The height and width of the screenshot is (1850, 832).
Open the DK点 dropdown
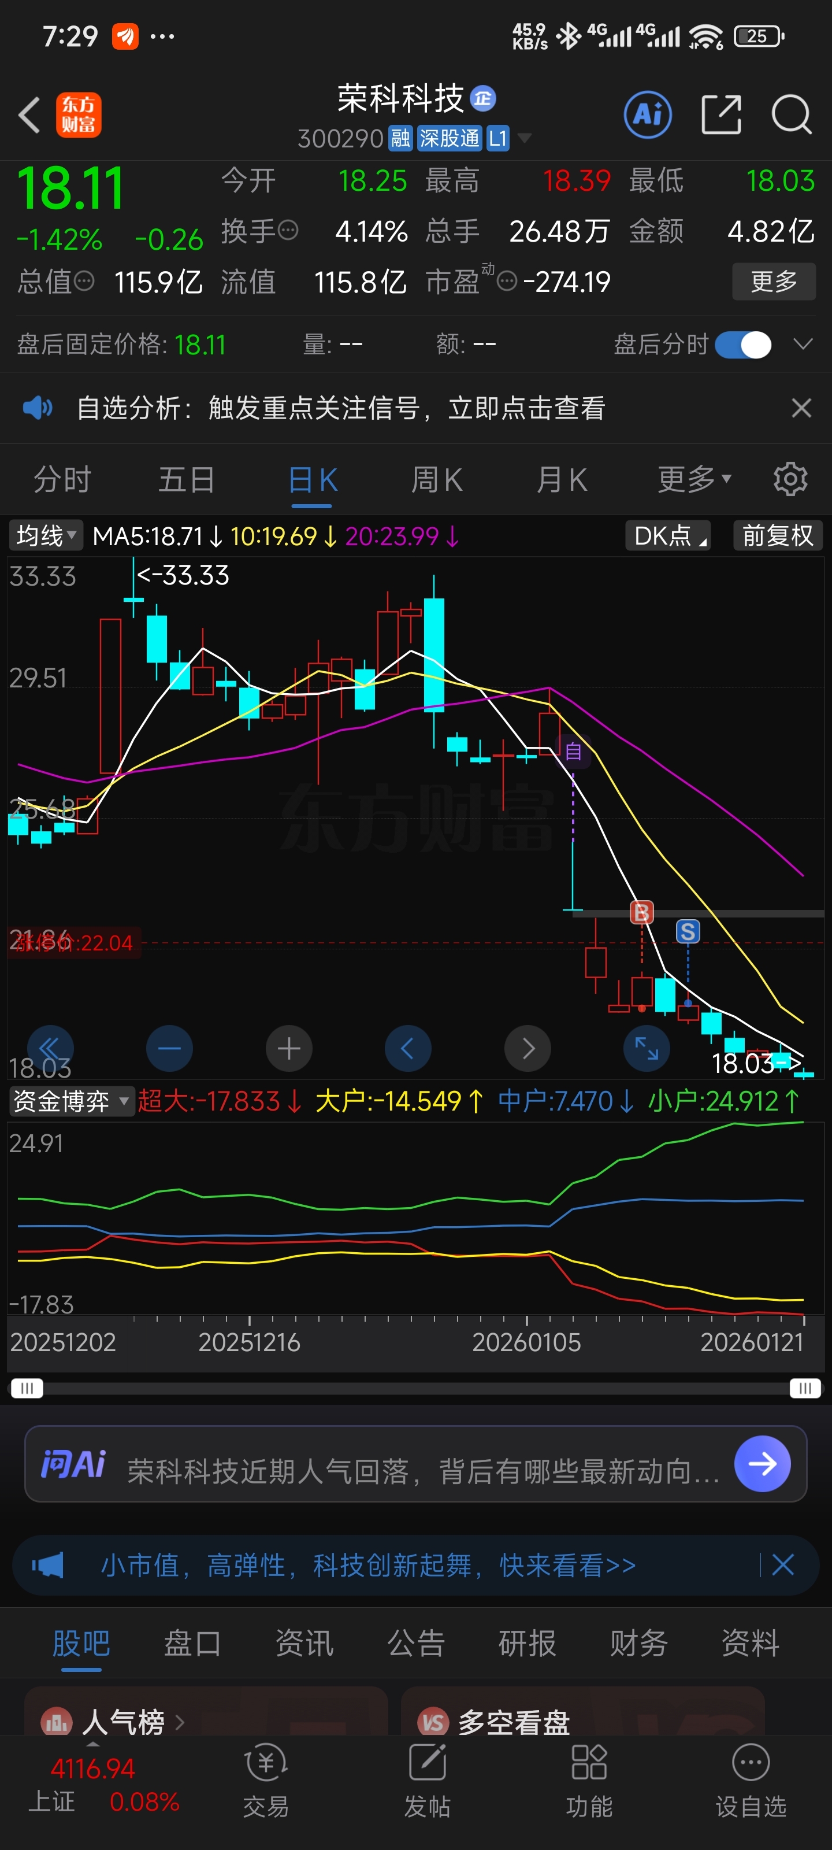tap(667, 535)
